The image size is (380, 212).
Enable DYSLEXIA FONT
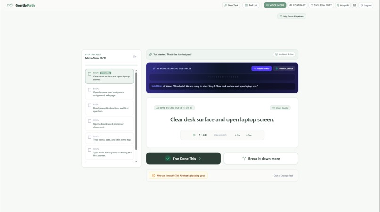click(x=321, y=5)
